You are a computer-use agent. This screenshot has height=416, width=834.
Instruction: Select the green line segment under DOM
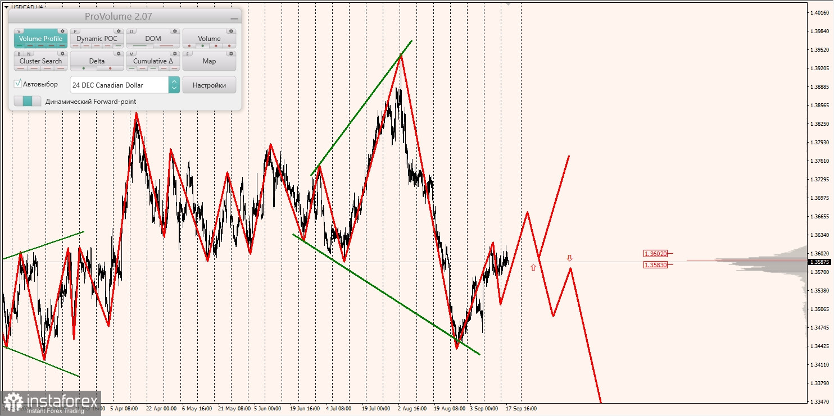[x=139, y=45]
